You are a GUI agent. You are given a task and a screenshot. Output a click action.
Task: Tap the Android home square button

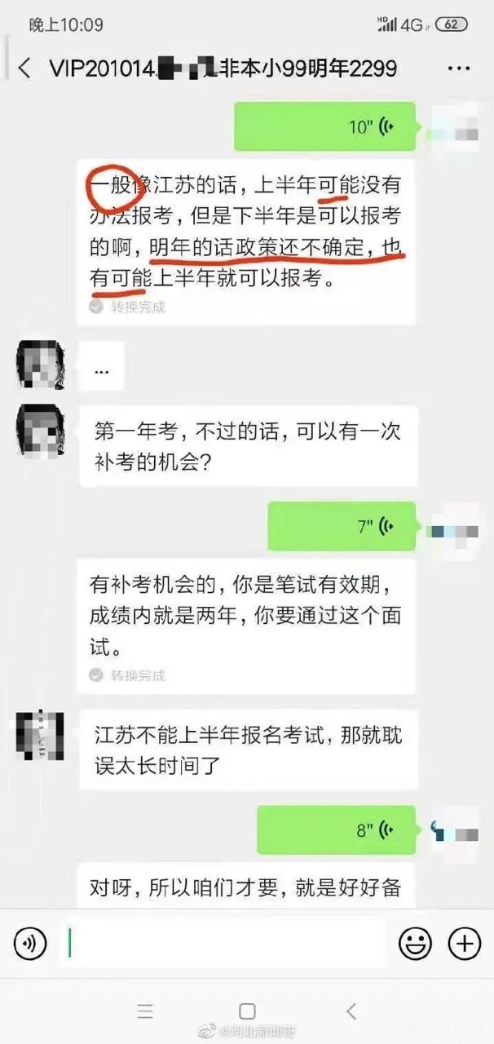248,1012
